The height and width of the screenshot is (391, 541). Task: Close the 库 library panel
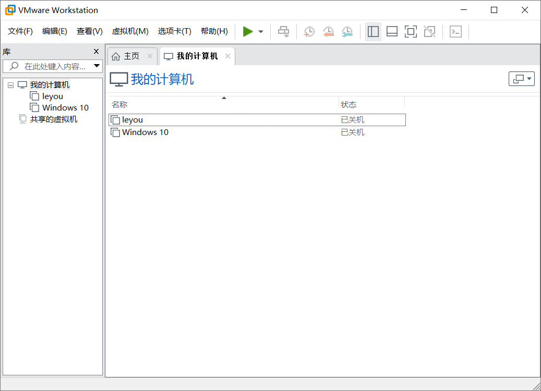[x=97, y=52]
